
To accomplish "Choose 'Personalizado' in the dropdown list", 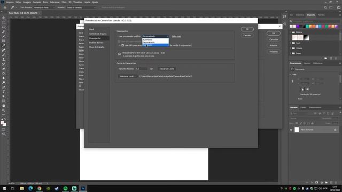I will [x=156, y=42].
